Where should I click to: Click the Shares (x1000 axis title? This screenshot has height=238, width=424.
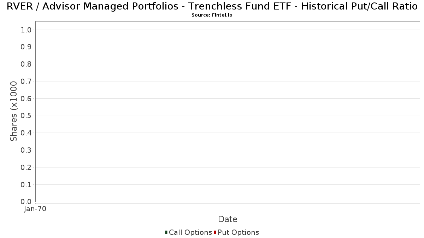(14, 111)
